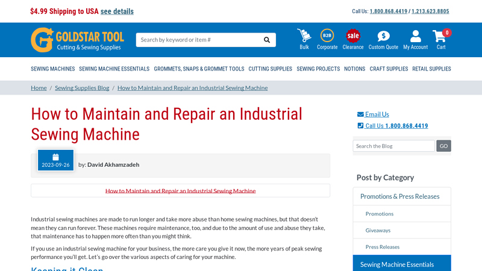
Task: Open Cutting Supplies menu
Action: click(270, 69)
